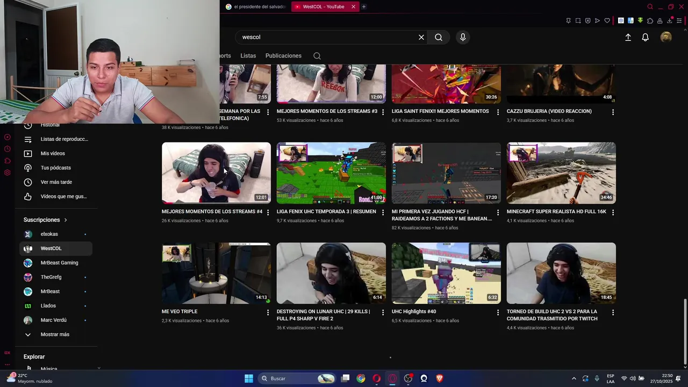Open Llados subscription channel
The width and height of the screenshot is (688, 387).
coord(56,306)
